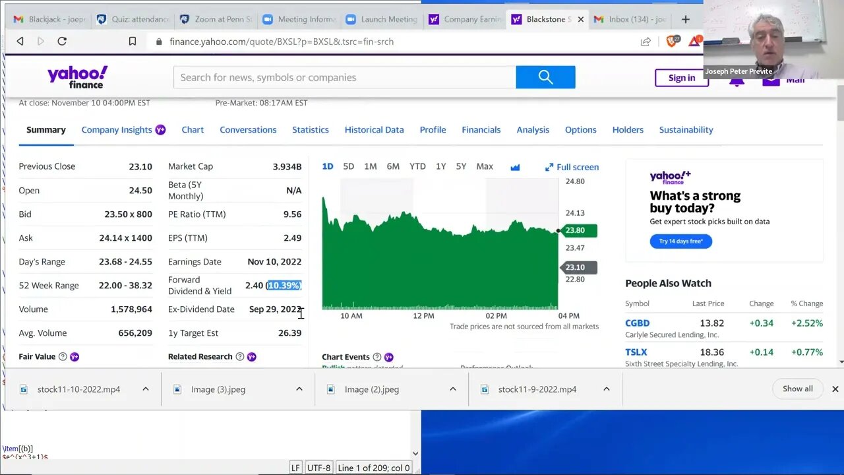Viewport: 844px width, 475px height.
Task: Open the Profile tab
Action: (433, 130)
